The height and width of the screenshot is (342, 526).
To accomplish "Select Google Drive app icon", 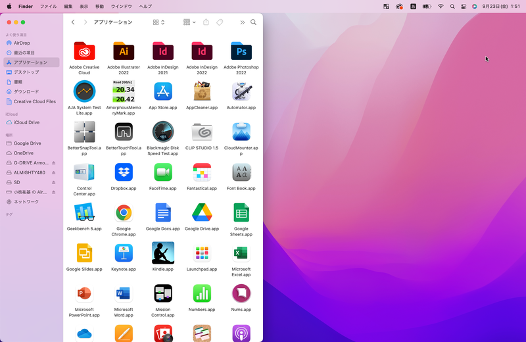I will tap(202, 212).
